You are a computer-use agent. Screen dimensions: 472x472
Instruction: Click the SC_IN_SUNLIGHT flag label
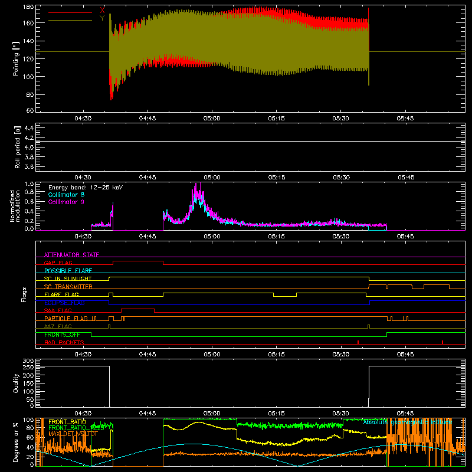(x=68, y=278)
